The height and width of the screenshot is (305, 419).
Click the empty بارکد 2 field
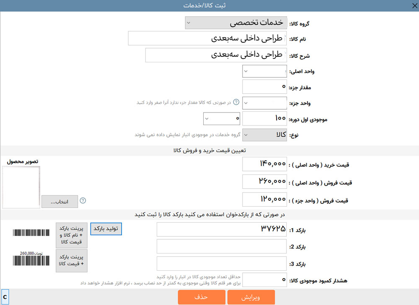coord(222,246)
